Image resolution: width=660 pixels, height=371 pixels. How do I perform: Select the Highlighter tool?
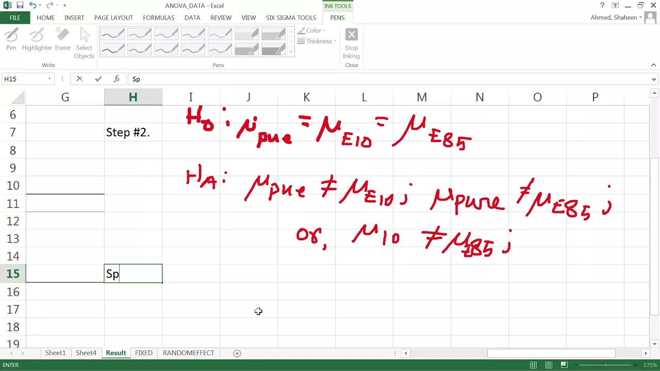(x=37, y=40)
